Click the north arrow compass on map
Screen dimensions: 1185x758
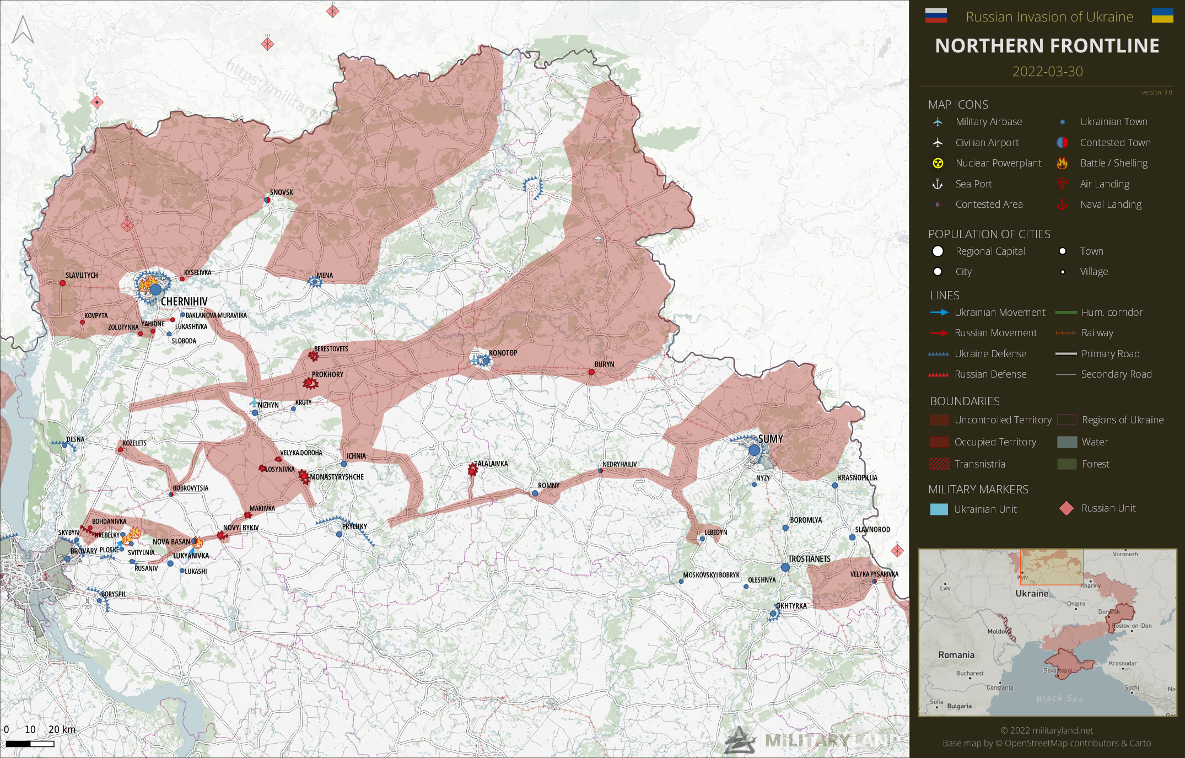(23, 29)
